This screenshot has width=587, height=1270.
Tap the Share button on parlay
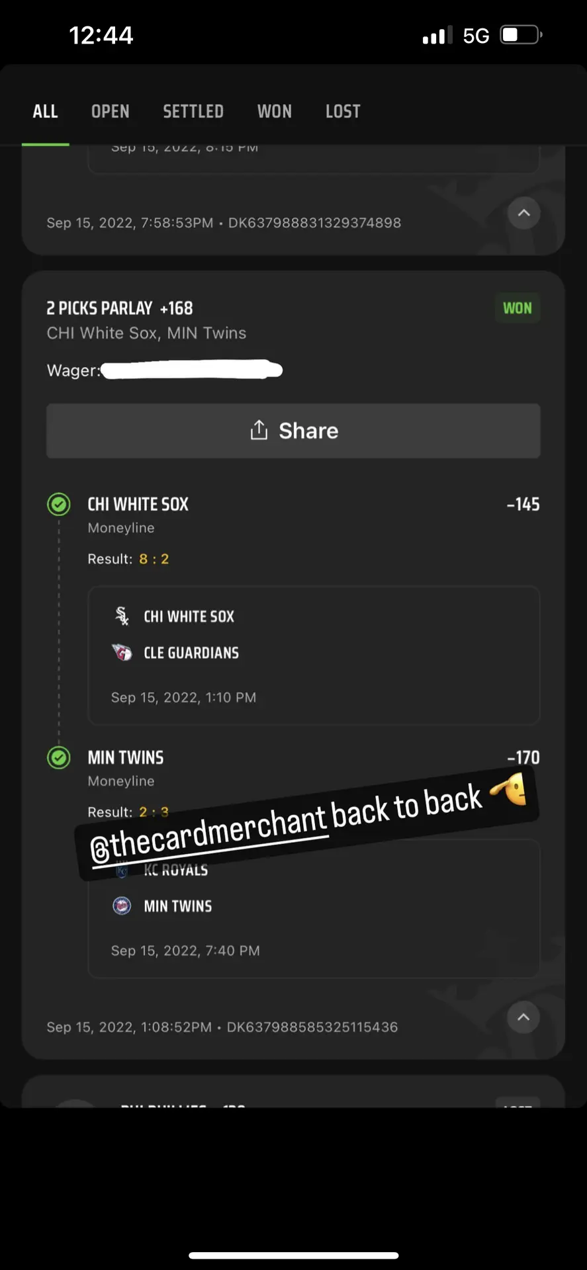click(x=293, y=431)
